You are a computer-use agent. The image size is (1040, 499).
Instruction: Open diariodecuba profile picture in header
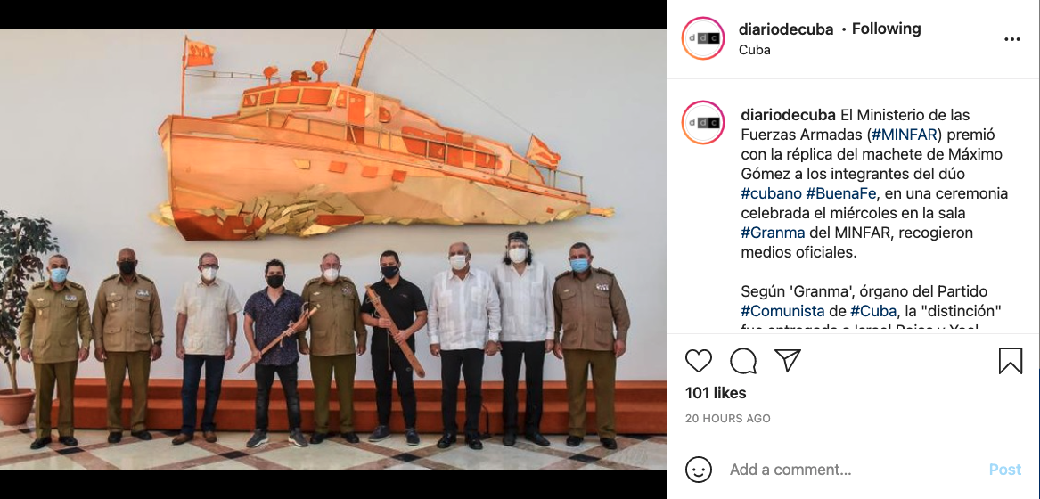point(703,38)
